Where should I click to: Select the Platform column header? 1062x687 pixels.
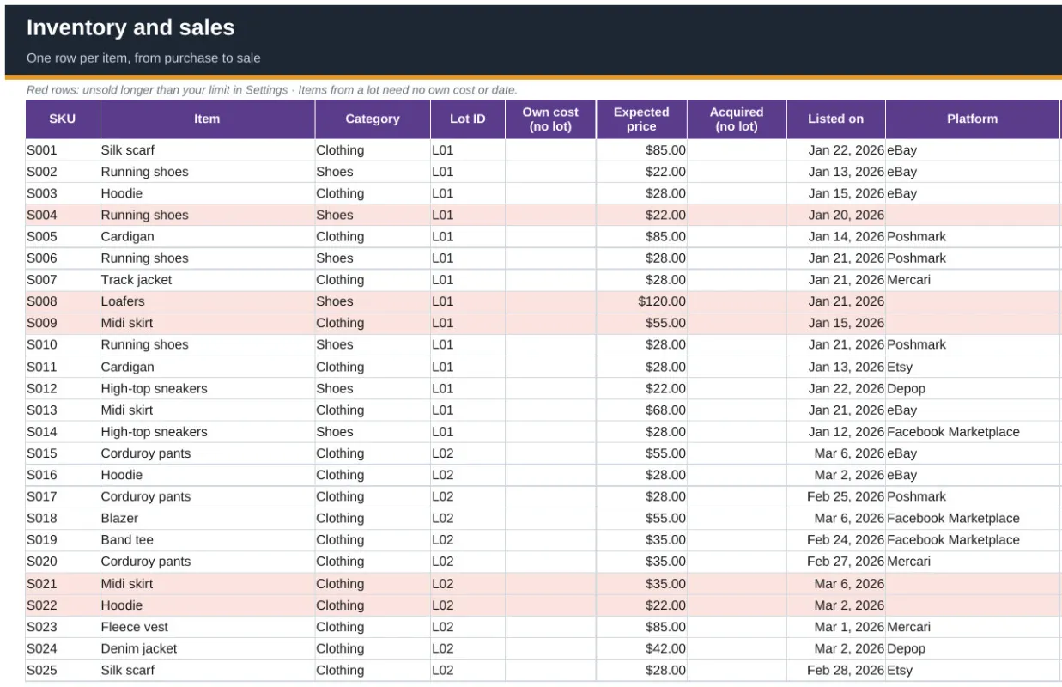point(973,119)
